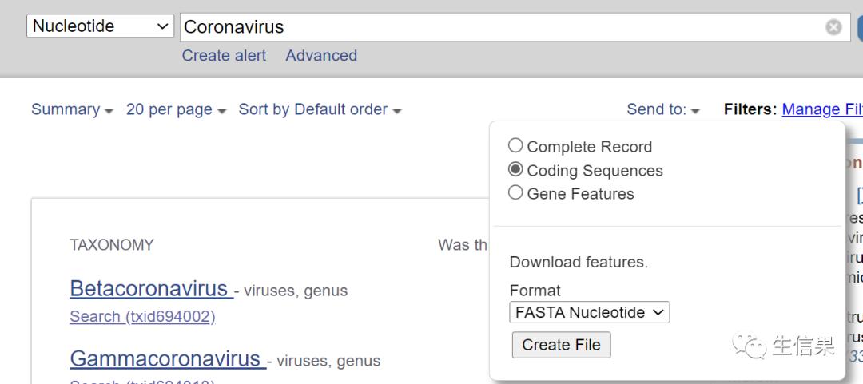The width and height of the screenshot is (863, 384).
Task: Click the Create alert link
Action: coord(224,56)
